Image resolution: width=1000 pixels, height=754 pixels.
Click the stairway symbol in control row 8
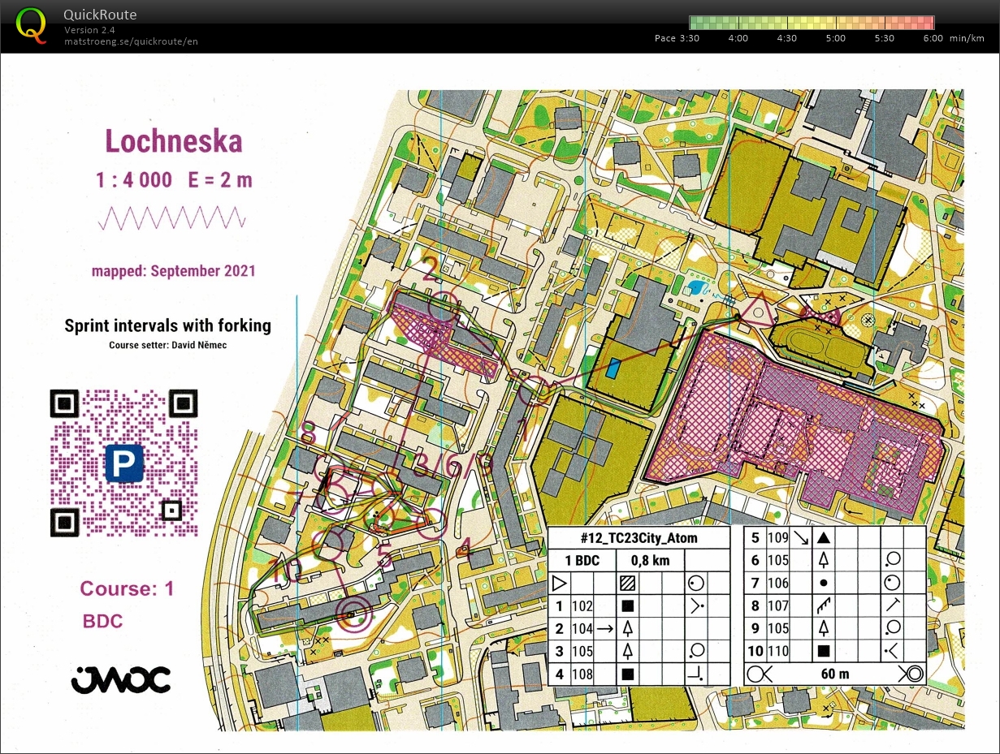(822, 605)
